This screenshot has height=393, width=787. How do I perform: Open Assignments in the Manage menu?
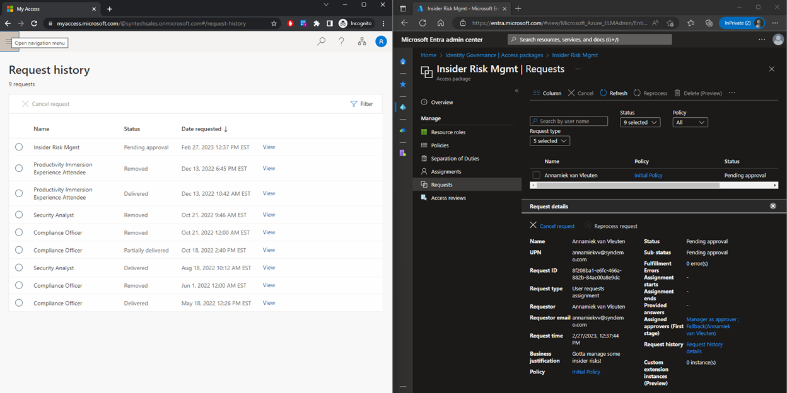tap(446, 171)
